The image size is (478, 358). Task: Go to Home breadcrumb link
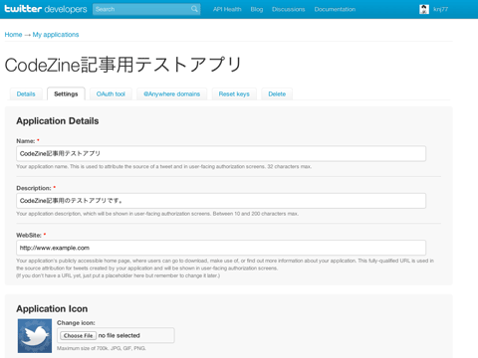pyautogui.click(x=13, y=35)
